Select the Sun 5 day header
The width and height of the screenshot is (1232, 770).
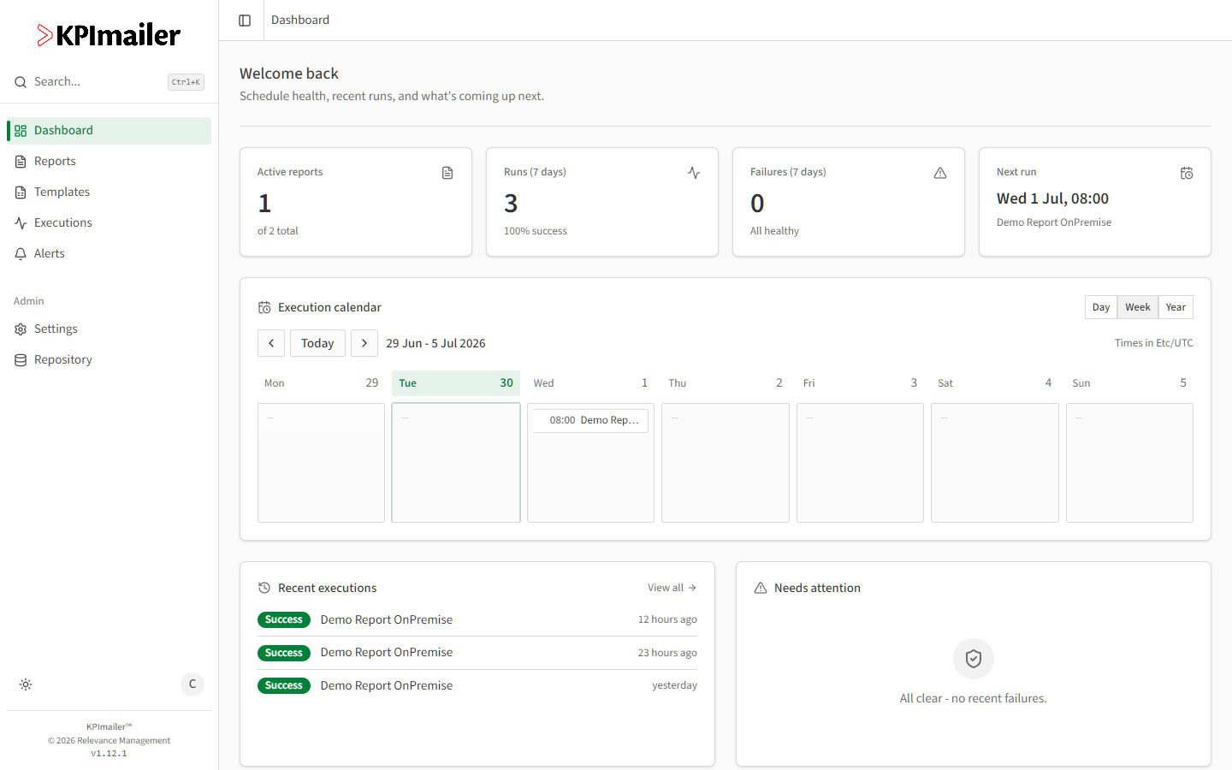coord(1129,383)
